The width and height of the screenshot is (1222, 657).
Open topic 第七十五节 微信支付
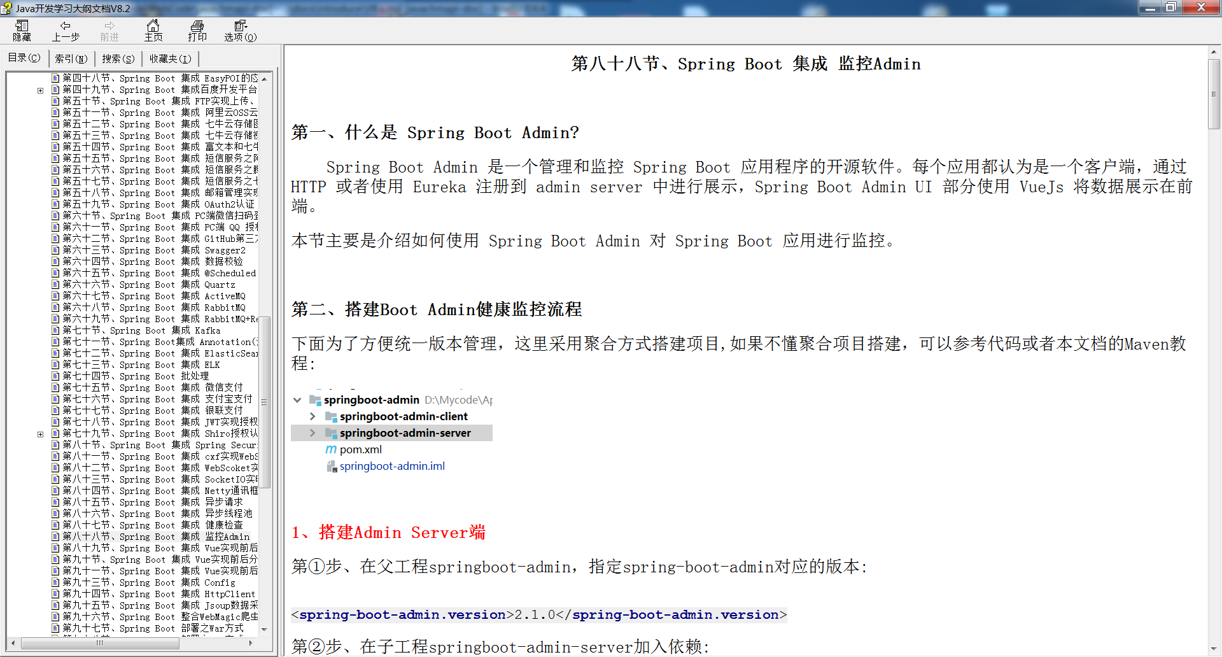153,388
